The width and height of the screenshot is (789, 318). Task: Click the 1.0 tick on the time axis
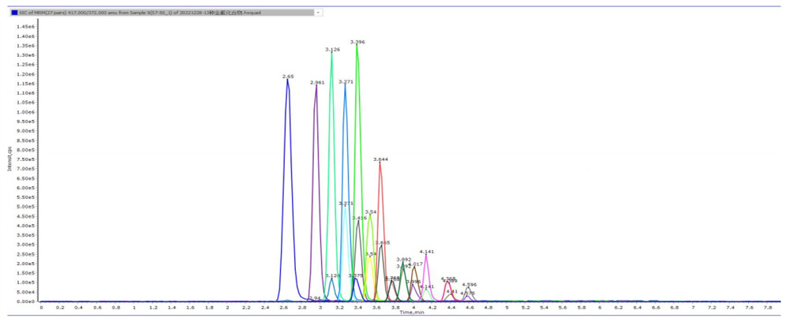[x=134, y=307]
